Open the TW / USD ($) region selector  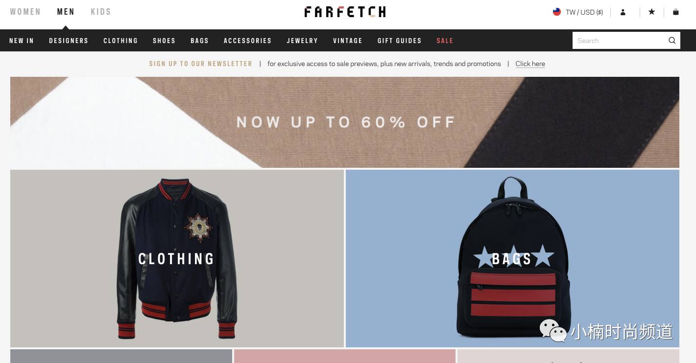pos(578,12)
